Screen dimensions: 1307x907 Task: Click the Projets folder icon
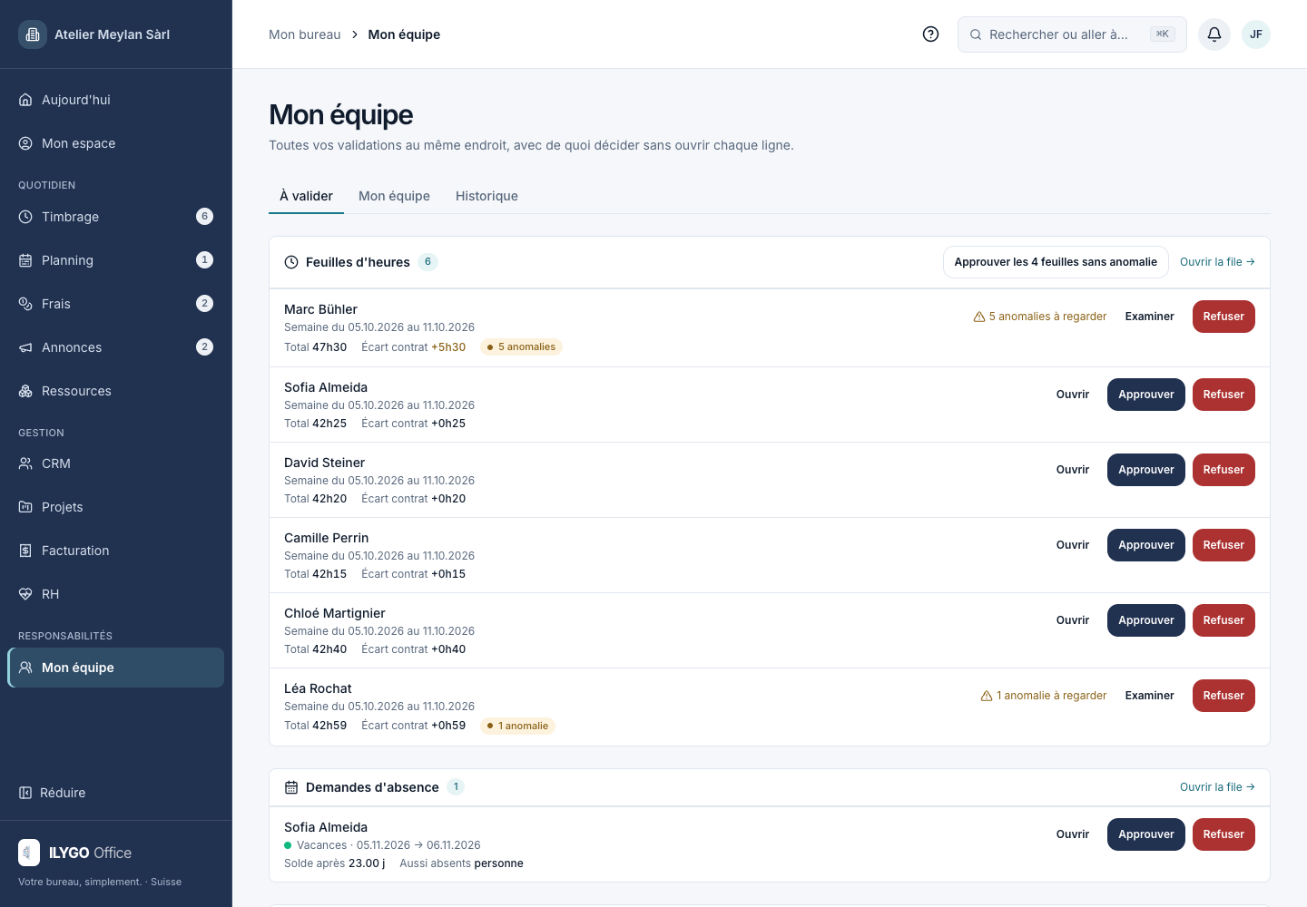[x=25, y=507]
